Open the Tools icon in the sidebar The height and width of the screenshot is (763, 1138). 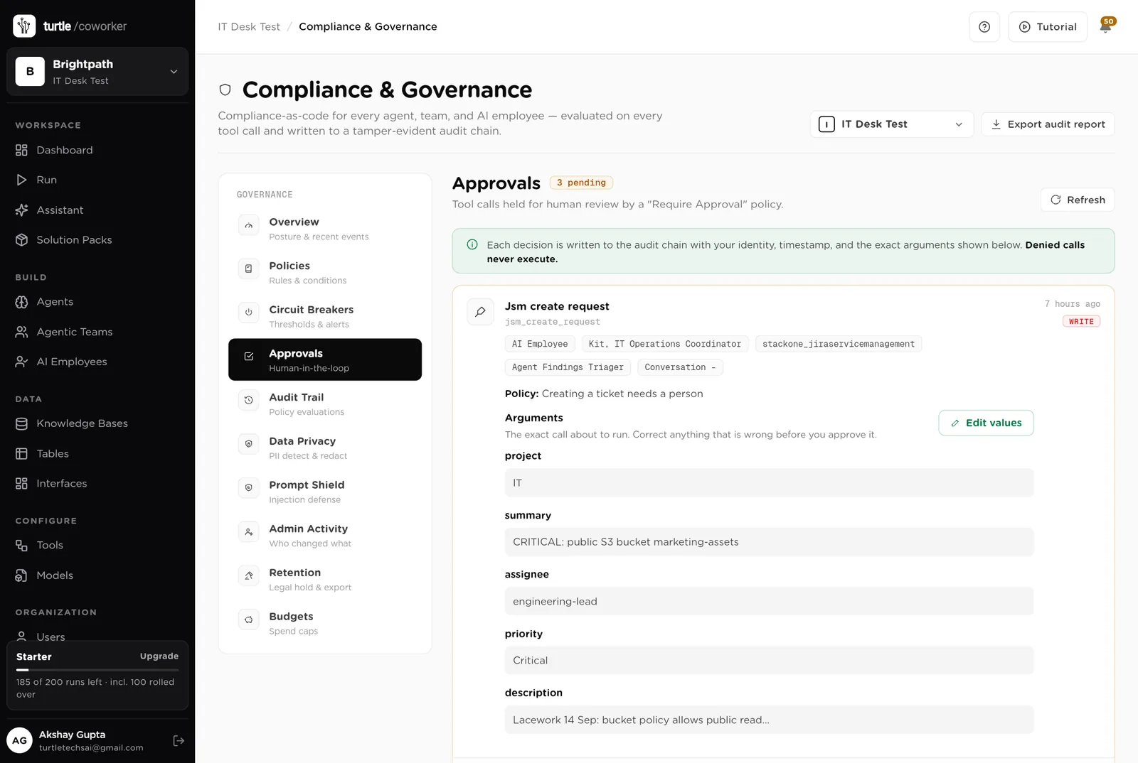tap(21, 545)
